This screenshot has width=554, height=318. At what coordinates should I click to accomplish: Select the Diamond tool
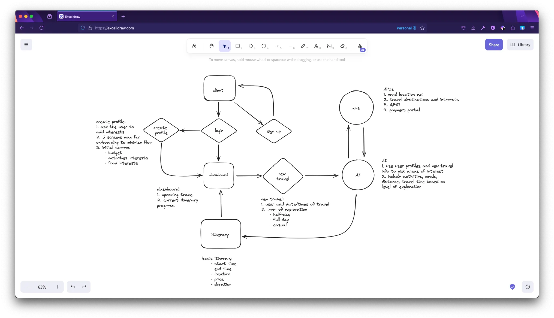pos(251,46)
